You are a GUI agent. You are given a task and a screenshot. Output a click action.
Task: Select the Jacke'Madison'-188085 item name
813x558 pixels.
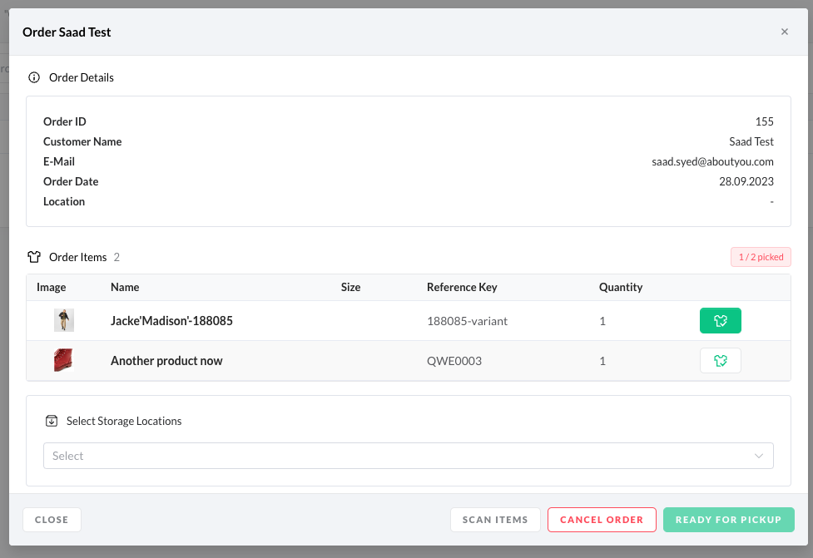pyautogui.click(x=171, y=320)
